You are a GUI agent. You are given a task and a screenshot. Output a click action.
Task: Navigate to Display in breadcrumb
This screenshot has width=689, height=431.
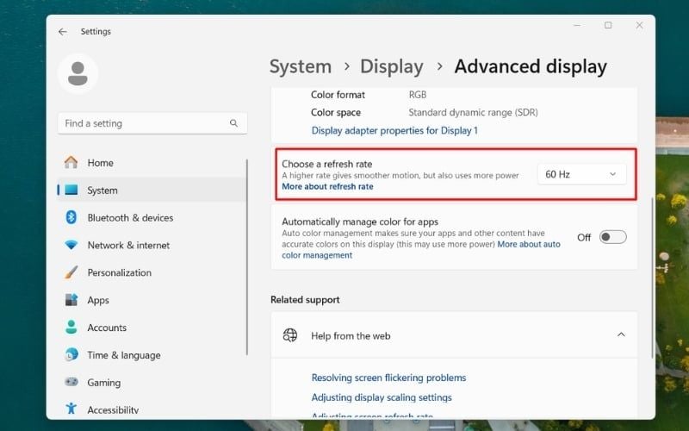[392, 67]
